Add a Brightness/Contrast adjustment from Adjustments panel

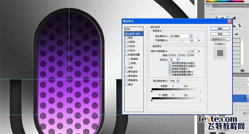216,17
